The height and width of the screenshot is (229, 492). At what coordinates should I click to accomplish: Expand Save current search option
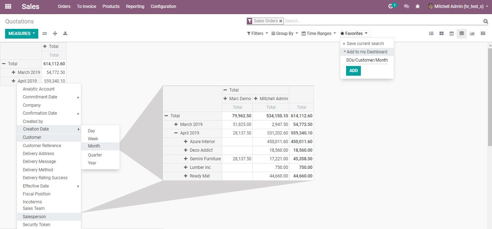[365, 44]
